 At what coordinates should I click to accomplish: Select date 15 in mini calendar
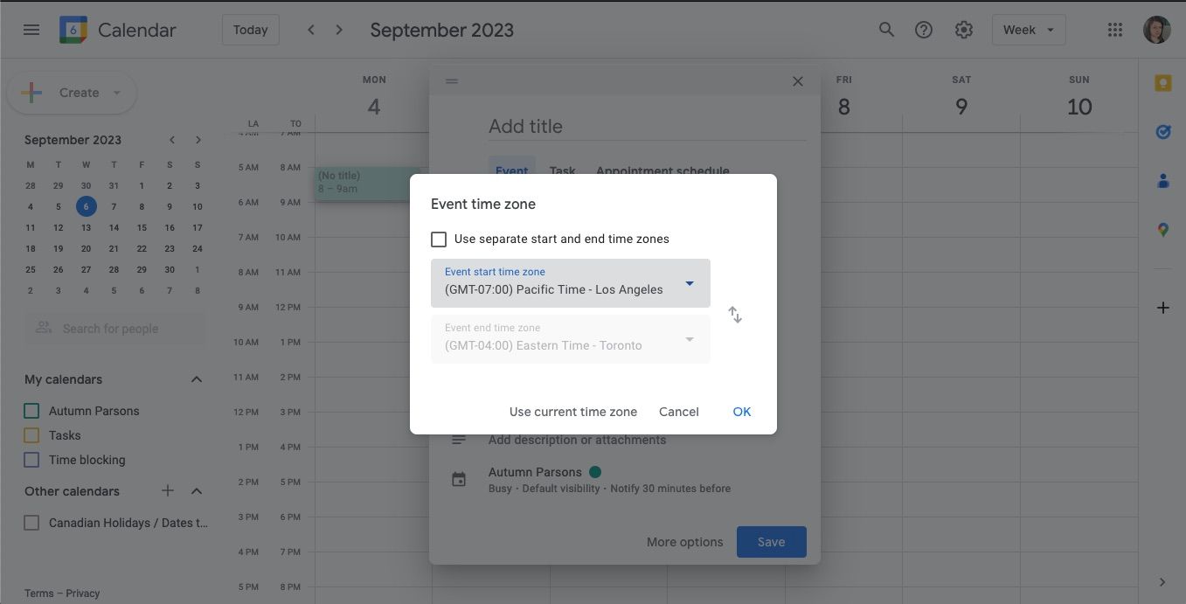[142, 227]
